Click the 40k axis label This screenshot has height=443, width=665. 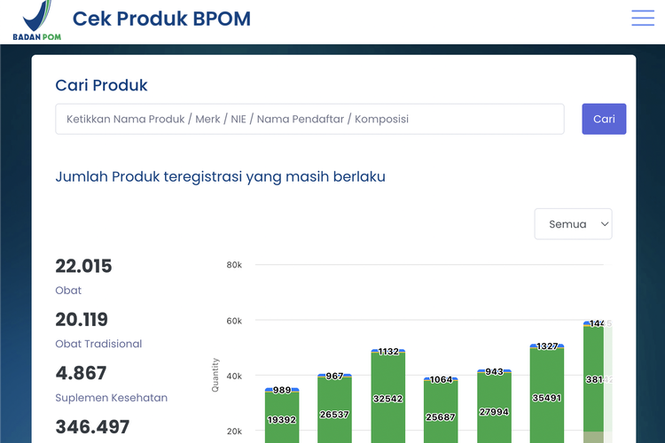[x=234, y=376]
